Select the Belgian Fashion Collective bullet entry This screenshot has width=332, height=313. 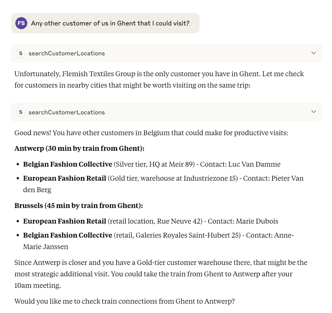67,164
